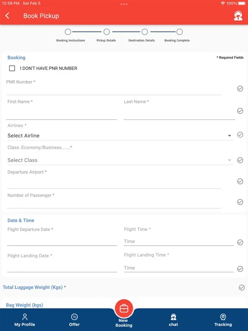Select the Booking Instructions step circle
Viewport: 248px width, 331px height.
pos(68,32)
